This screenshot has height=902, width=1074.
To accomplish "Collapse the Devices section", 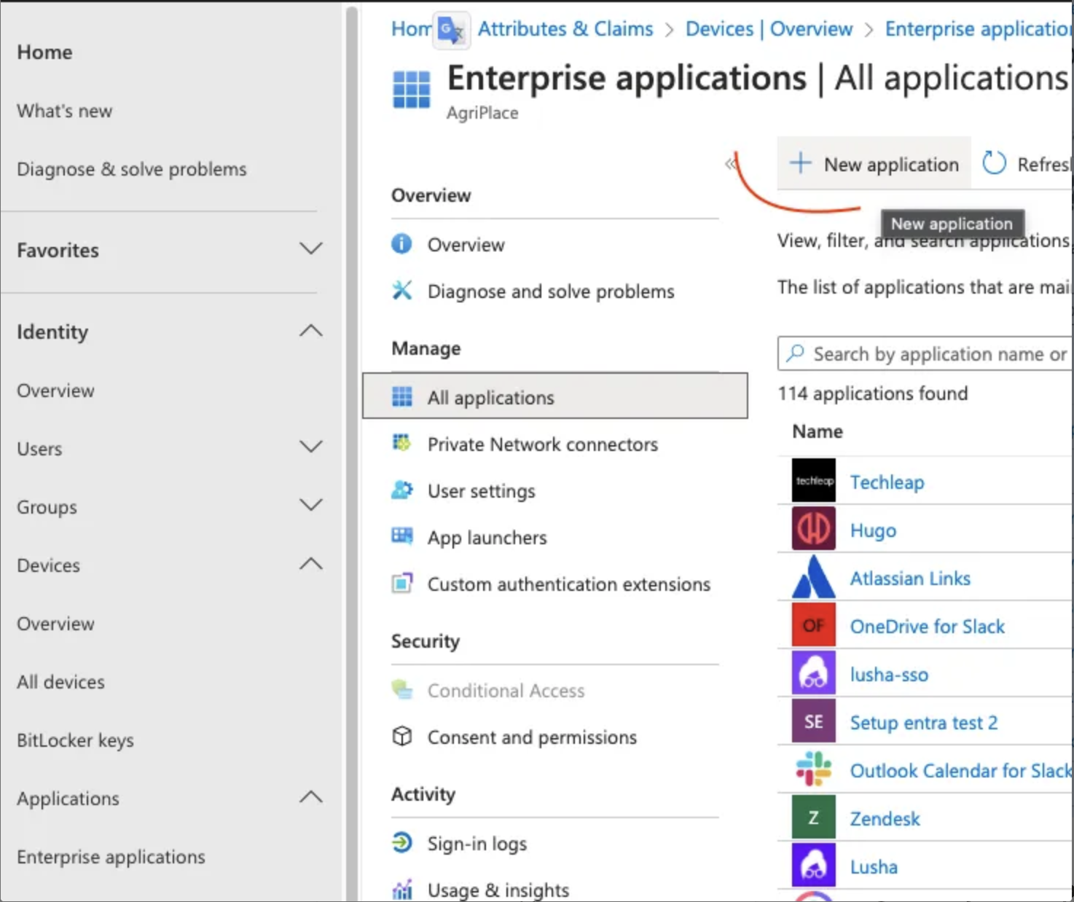I will pos(311,563).
